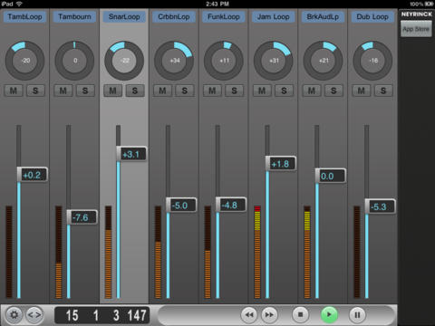Grab the SnarLoop fader handle at +3.1
The height and width of the screenshot is (326, 435).
tap(131, 154)
